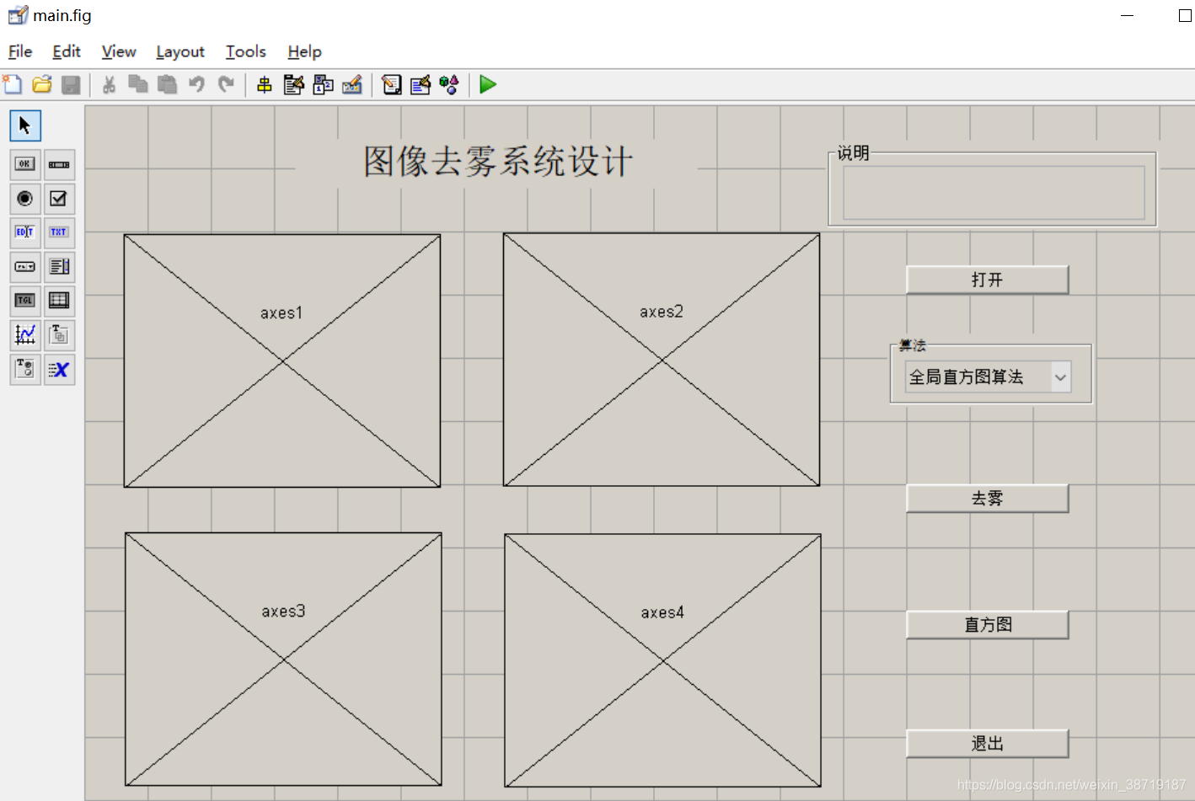Select the axes2 placeholder
Screen dimensions: 1195x801
[x=662, y=360]
